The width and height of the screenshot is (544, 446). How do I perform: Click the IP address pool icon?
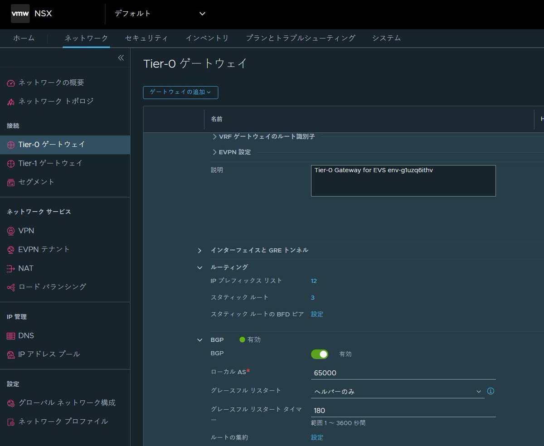pyautogui.click(x=11, y=354)
